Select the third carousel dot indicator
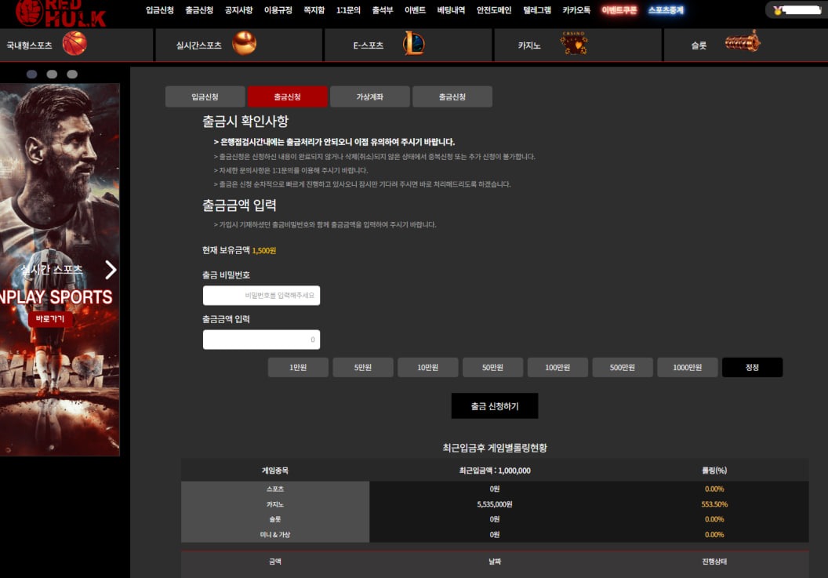This screenshot has width=828, height=578. 72,74
